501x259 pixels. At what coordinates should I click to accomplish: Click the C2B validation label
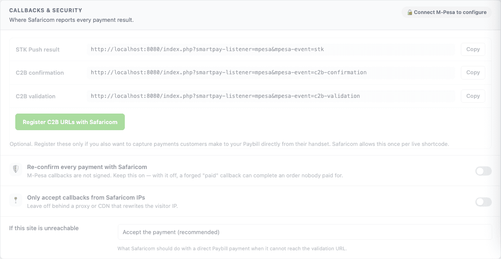coord(35,96)
